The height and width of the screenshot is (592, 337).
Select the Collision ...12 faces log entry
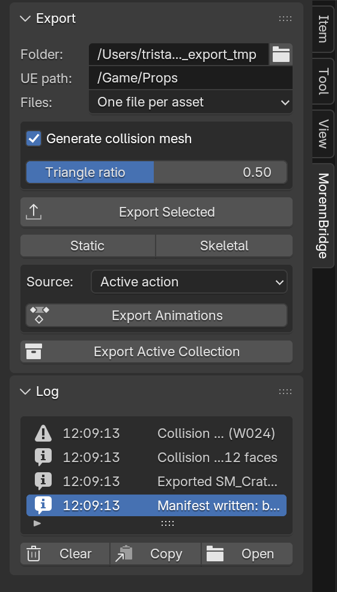click(156, 457)
